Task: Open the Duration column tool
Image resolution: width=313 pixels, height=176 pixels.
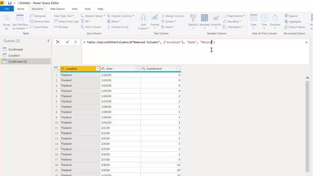Action: (x=275, y=22)
